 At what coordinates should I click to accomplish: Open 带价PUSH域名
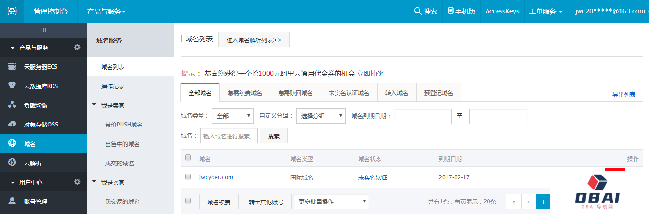coord(124,125)
